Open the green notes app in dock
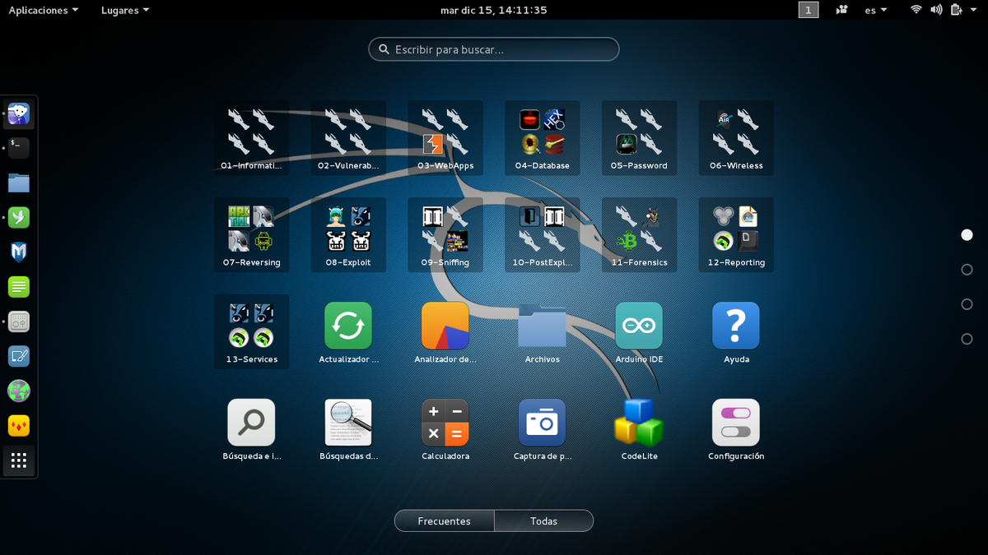Image resolution: width=988 pixels, height=555 pixels. [19, 287]
